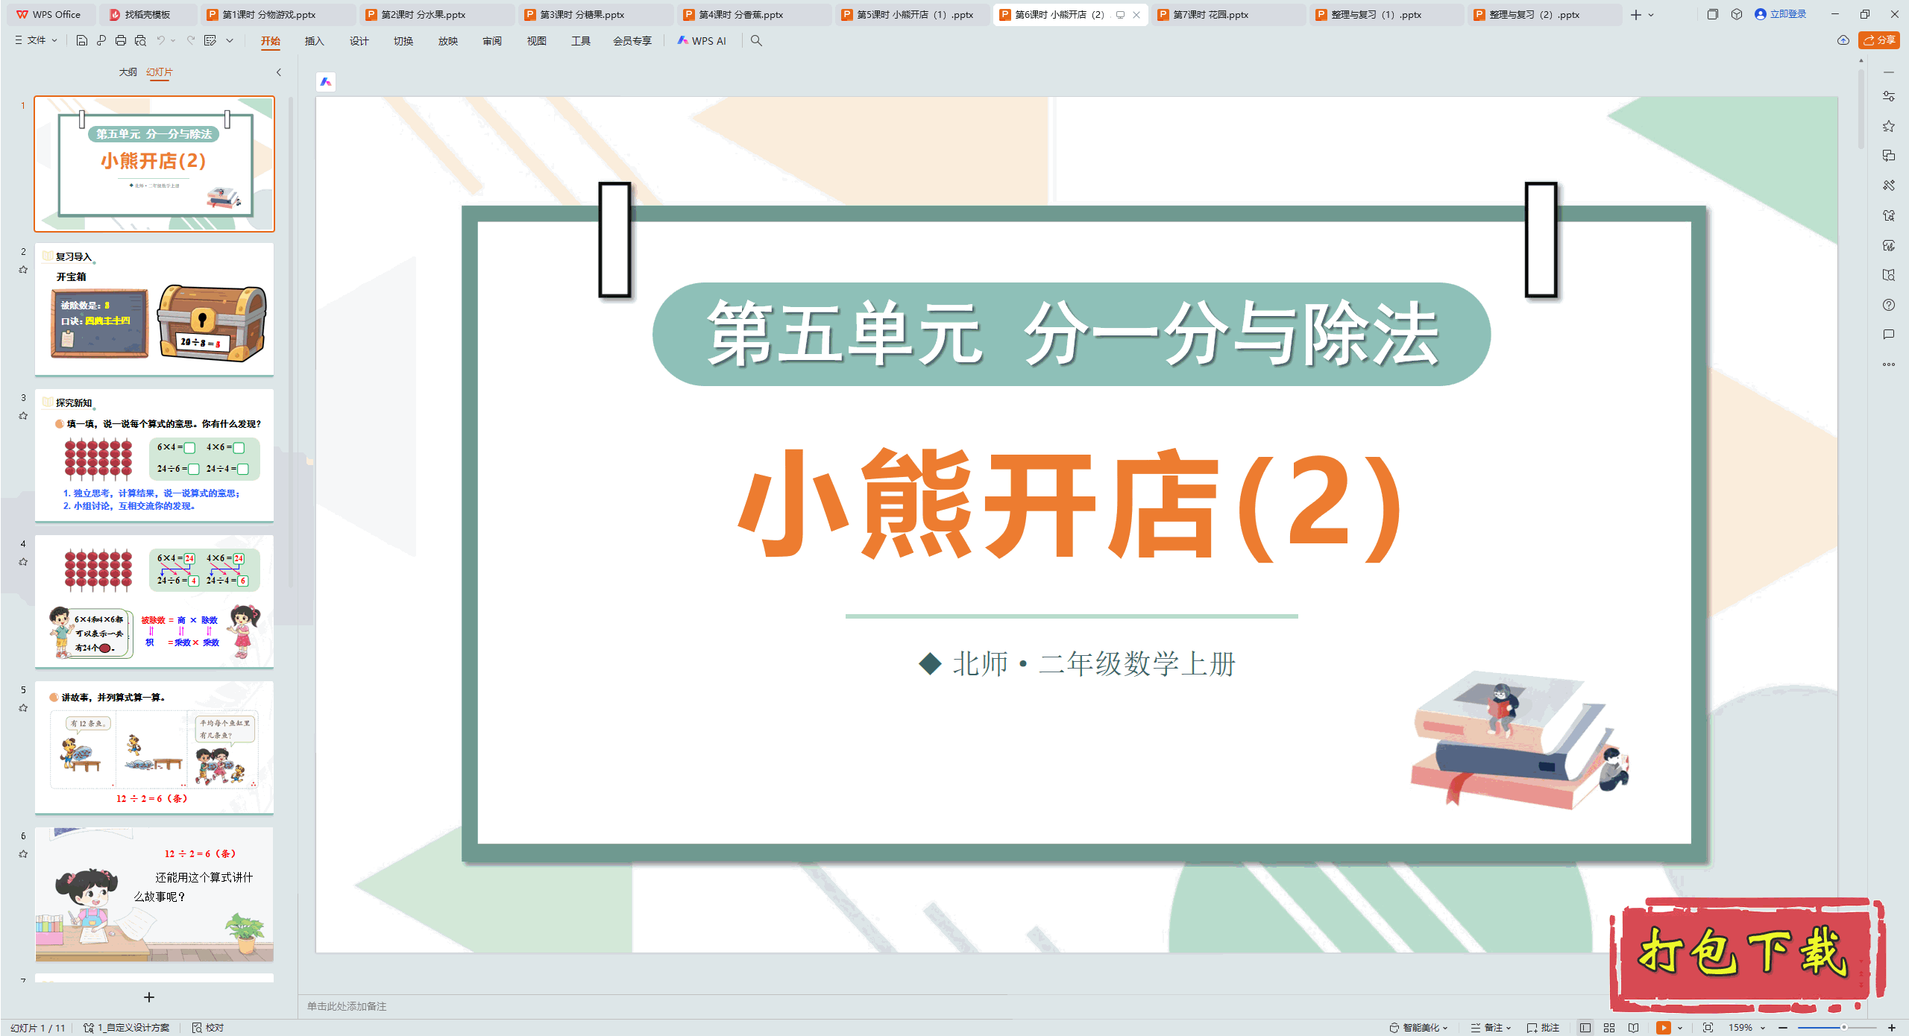This screenshot has height=1036, width=1909.
Task: Open Print Preview icon
Action: coord(140,41)
